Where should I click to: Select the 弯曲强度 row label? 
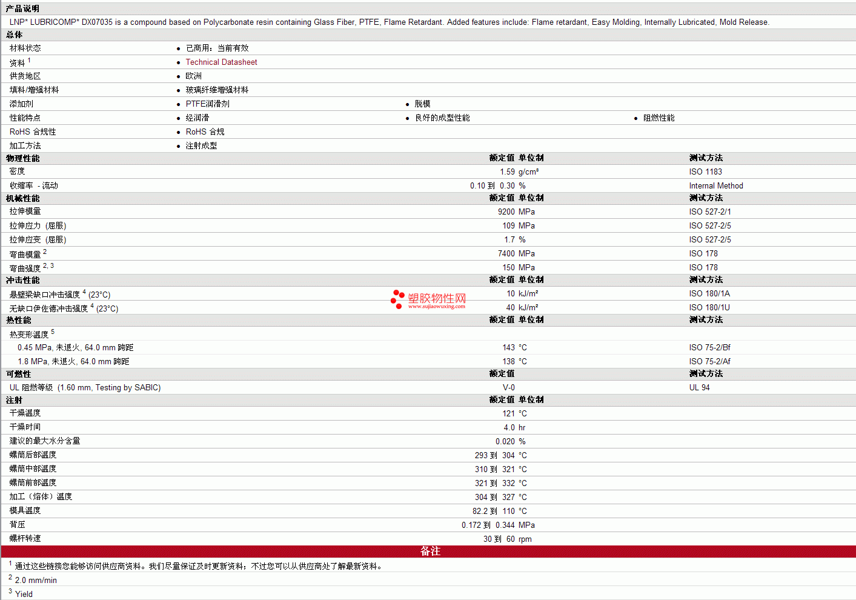pyautogui.click(x=25, y=268)
